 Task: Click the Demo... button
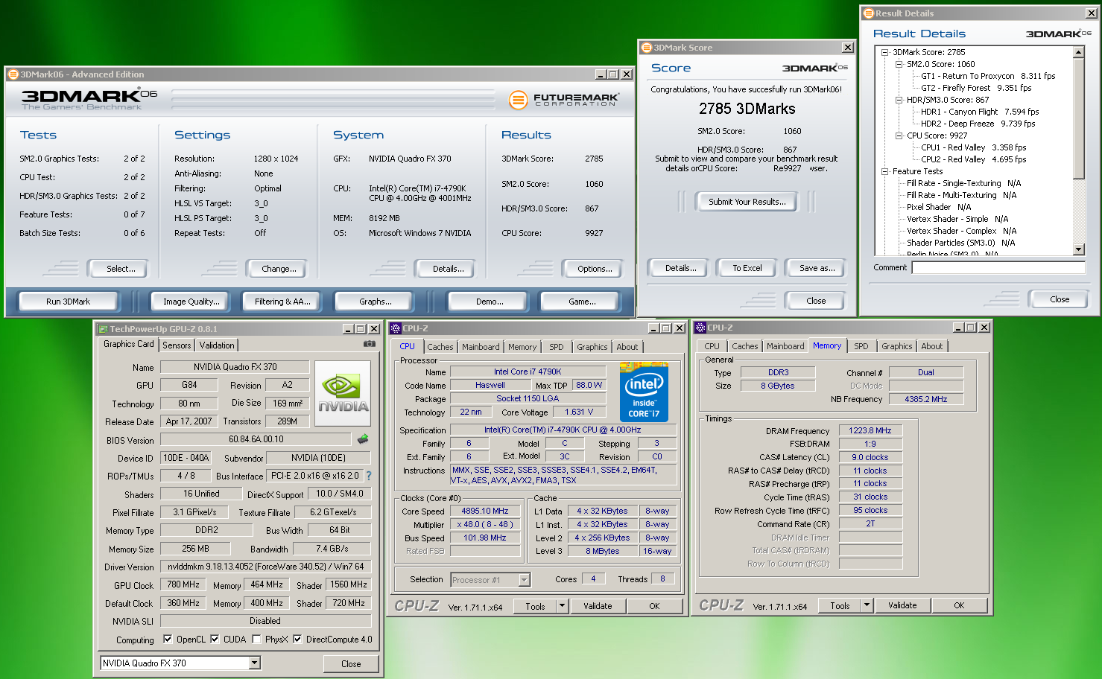tap(490, 302)
